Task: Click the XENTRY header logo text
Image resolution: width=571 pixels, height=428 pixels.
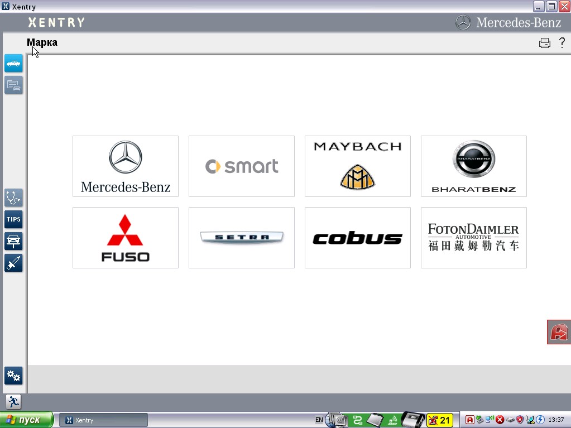Action: point(56,22)
